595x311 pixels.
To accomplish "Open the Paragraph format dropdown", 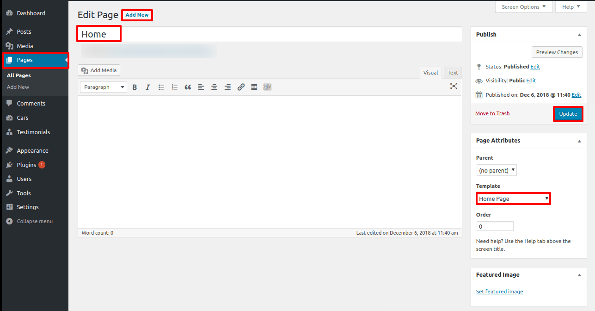I will (x=104, y=87).
